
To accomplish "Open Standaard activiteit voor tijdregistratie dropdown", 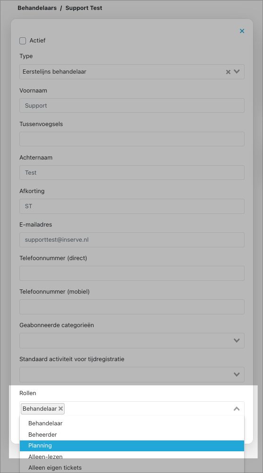I will [132, 374].
